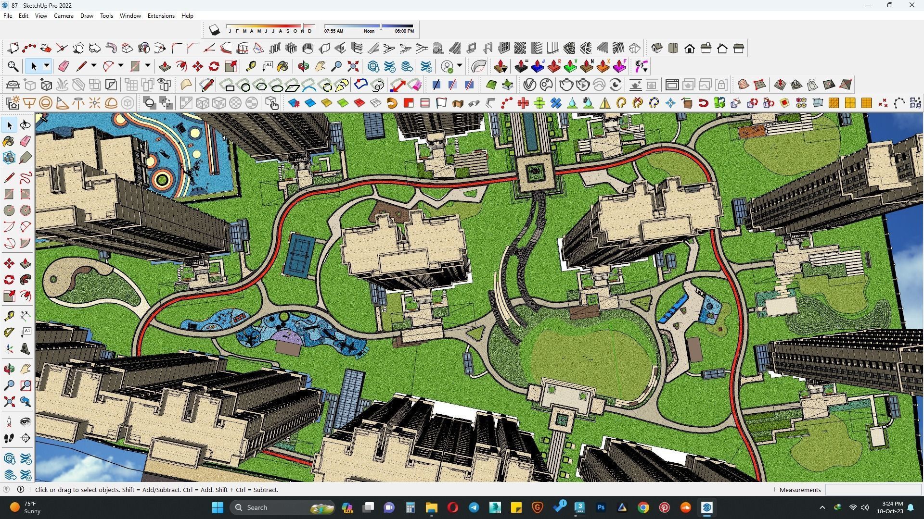This screenshot has height=519, width=924.
Task: Toggle V-Ray Interactive Render teapot
Action: [583, 85]
